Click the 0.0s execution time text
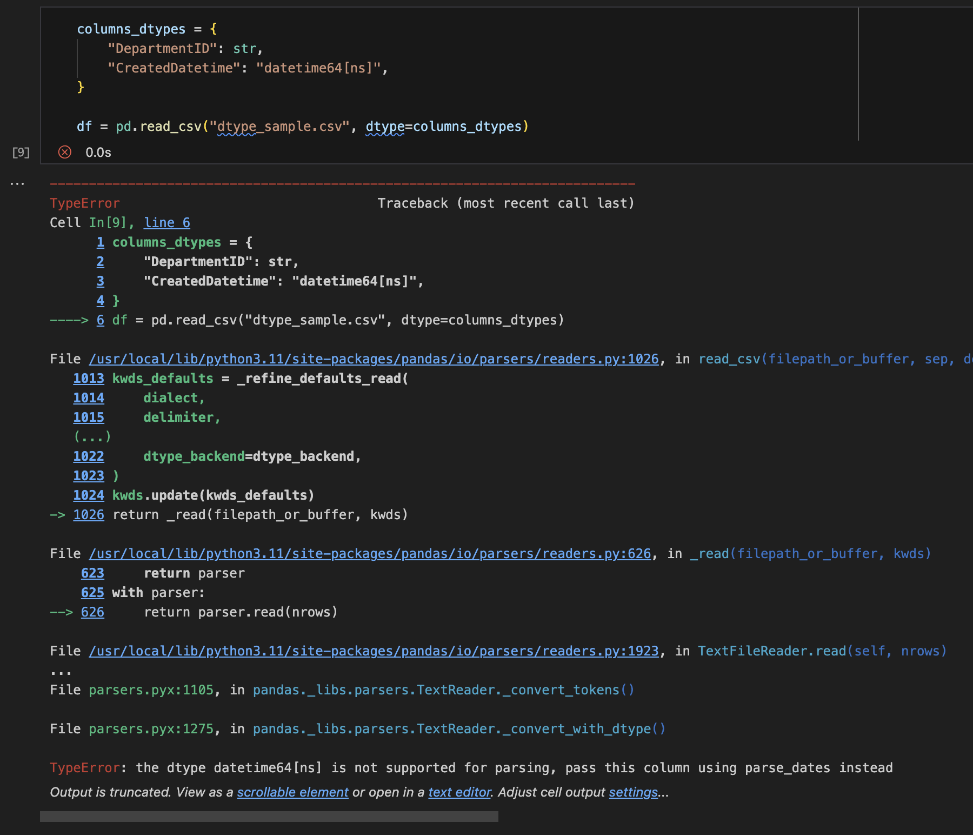This screenshot has height=835, width=973. (98, 153)
